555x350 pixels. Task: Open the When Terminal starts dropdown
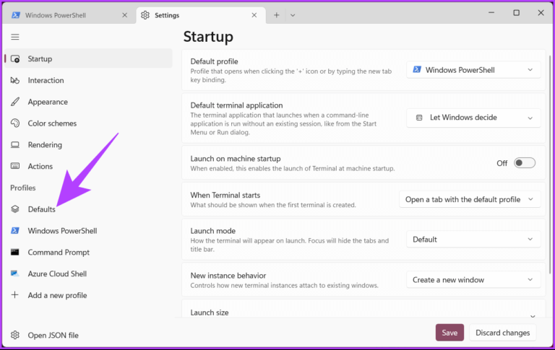point(470,199)
